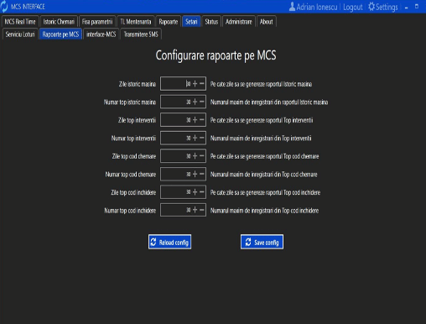Decrease Numar top cod chemare value
Screen dimensions: 426x324
pos(202,174)
